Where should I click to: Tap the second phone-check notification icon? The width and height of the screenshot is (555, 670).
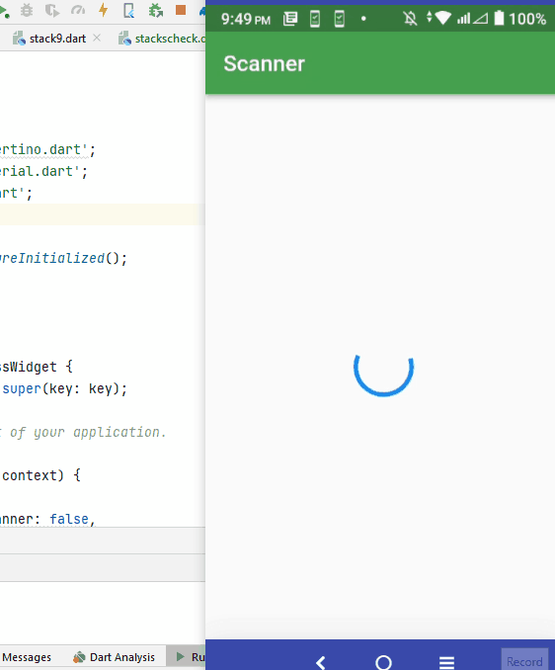tap(340, 19)
